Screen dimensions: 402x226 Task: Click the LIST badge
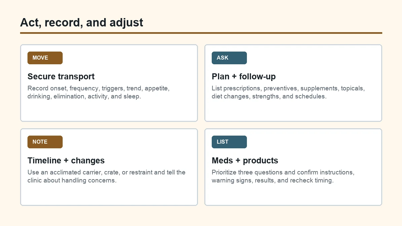pyautogui.click(x=229, y=142)
